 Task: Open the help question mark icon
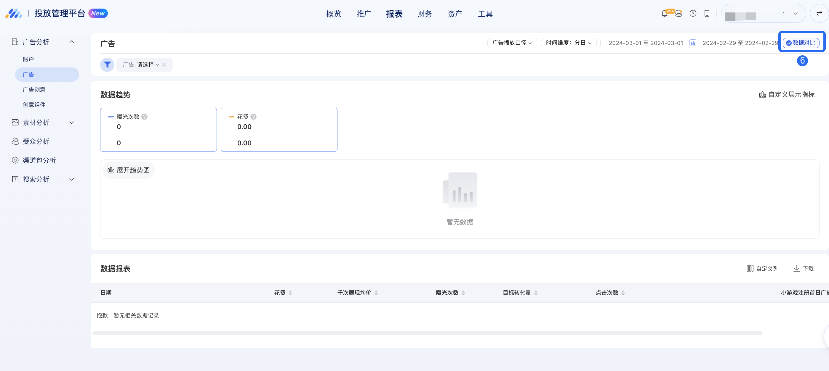(693, 14)
